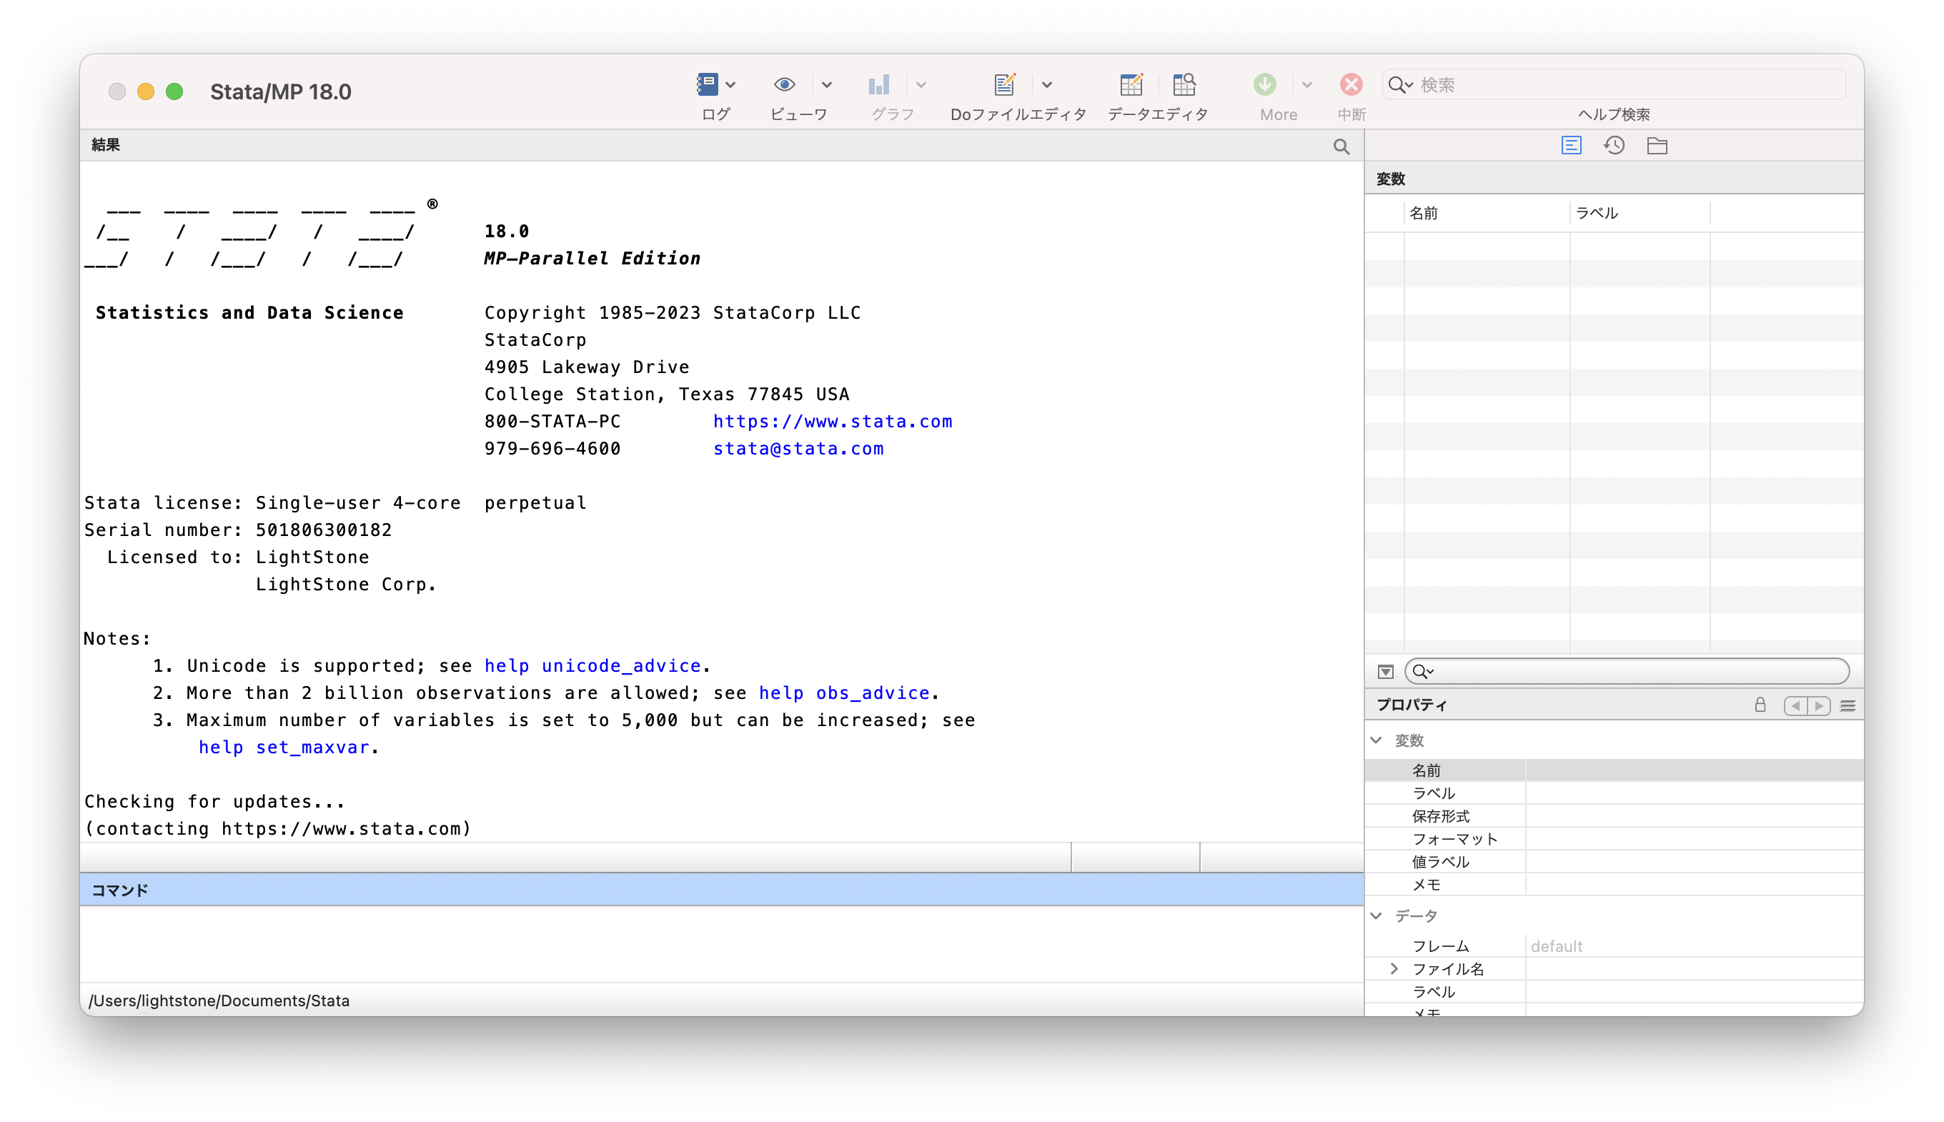Show the History panel clock icon

pos(1614,146)
